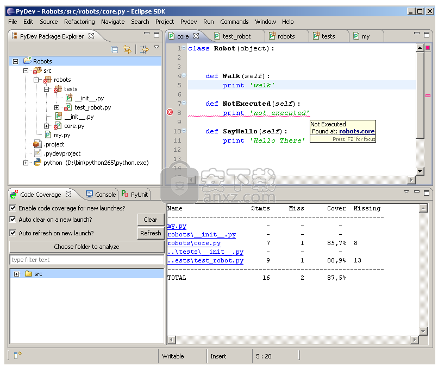This screenshot has width=438, height=366.
Task: Click the pink annotation marker in overview ruler
Action: [428, 95]
